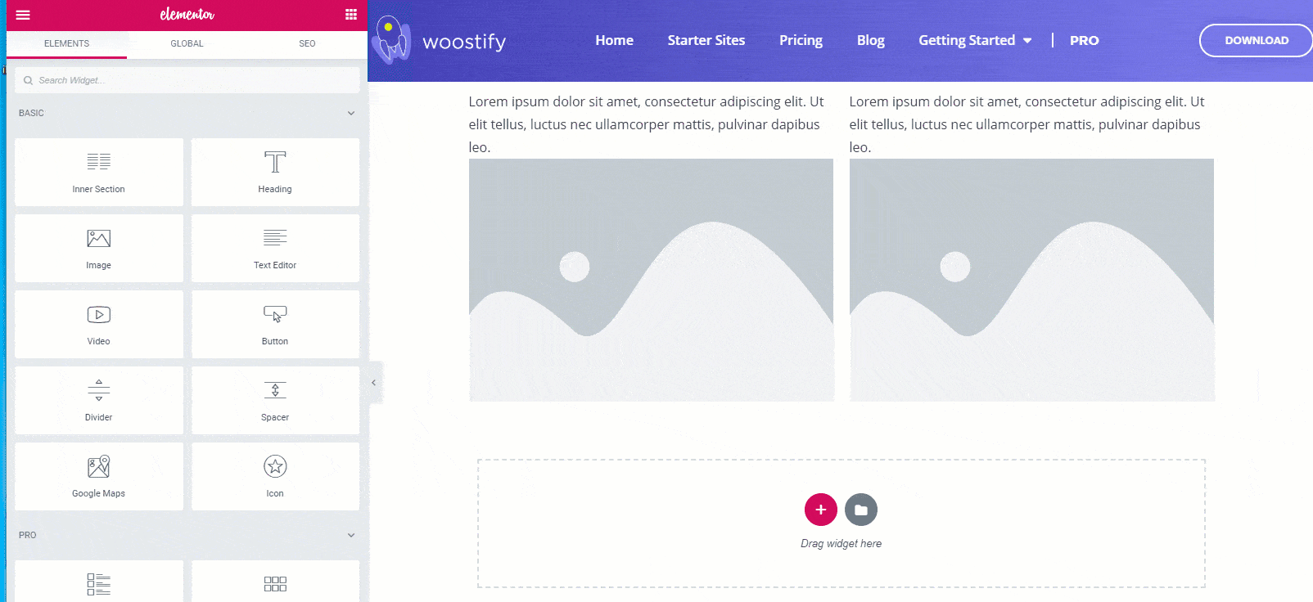
Task: Click the Download button
Action: pos(1256,40)
